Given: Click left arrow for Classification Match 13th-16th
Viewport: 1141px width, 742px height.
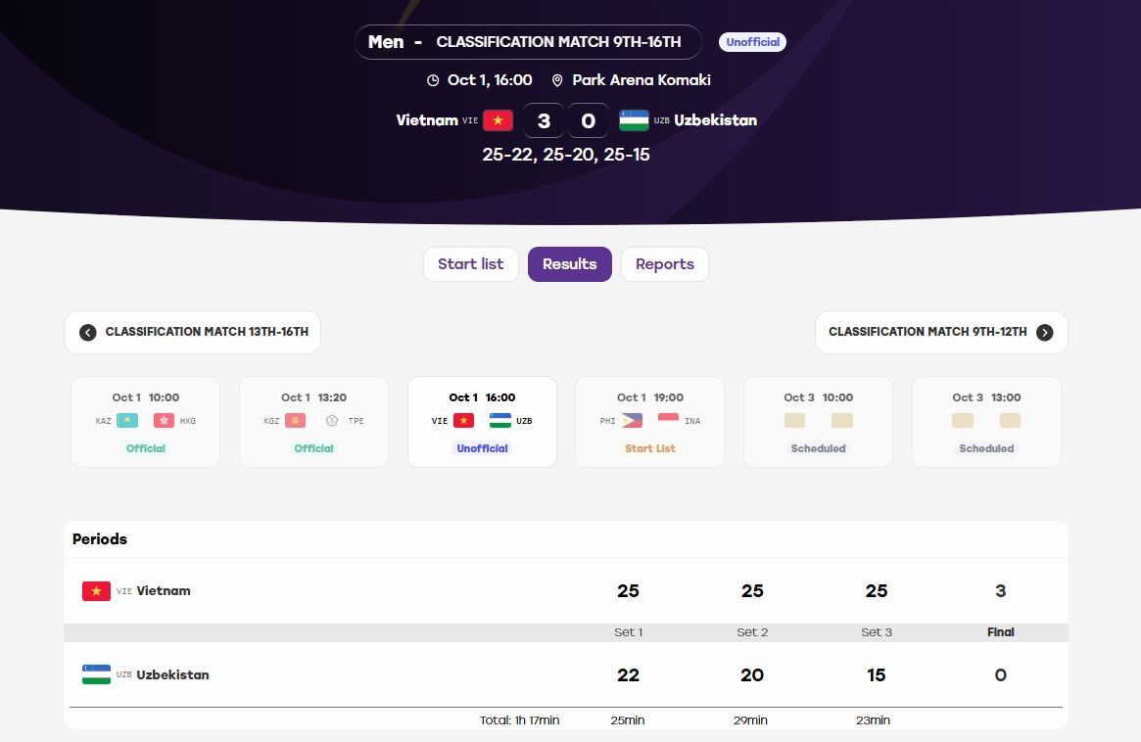Looking at the screenshot, I should pos(88,333).
